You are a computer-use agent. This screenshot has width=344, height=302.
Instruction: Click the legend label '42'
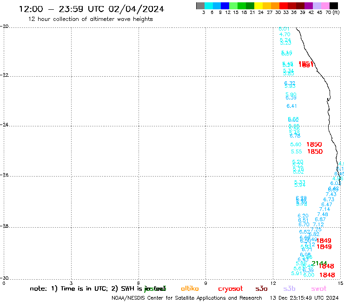[311, 13]
